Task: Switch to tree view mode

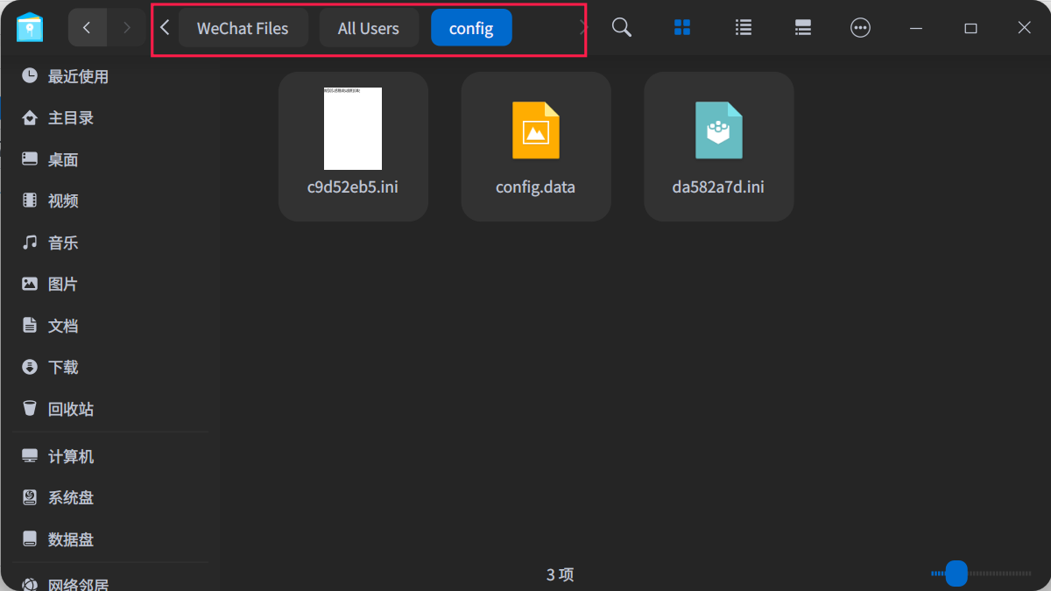Action: pos(803,28)
